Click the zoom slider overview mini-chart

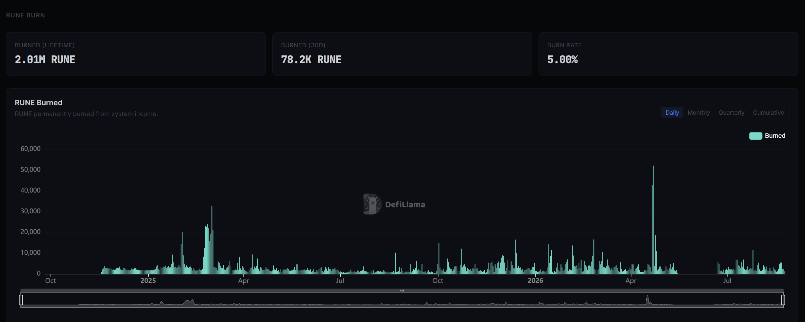click(x=402, y=300)
